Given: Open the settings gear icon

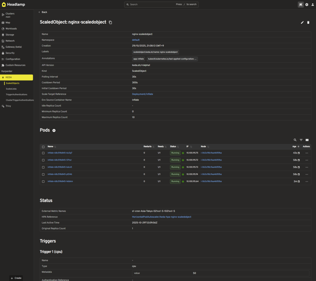Looking at the screenshot, I should (307, 4).
